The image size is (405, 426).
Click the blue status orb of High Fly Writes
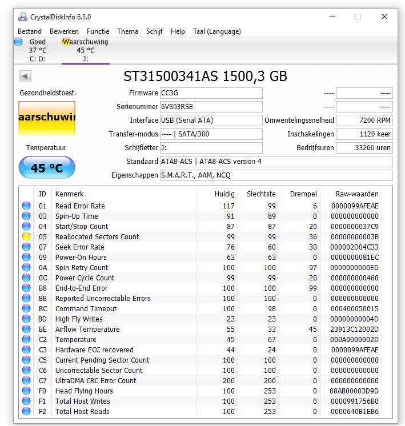[26, 319]
